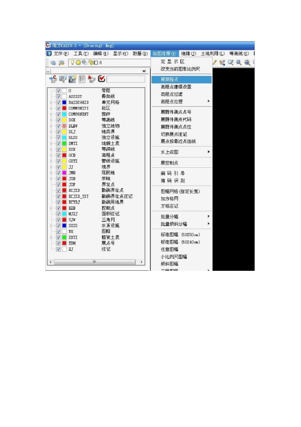Screen dimensions: 301x427
Task: Toggle checkbox of layer ASSIST
Action: (x=58, y=97)
